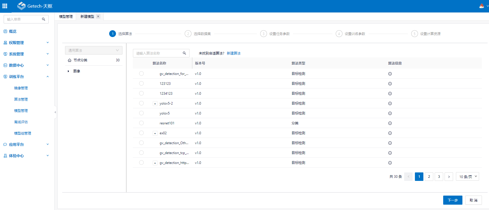Viewport: 489px width, 210px height.
Task: Open 镜像管理 in the sidebar
Action: [x=21, y=88]
